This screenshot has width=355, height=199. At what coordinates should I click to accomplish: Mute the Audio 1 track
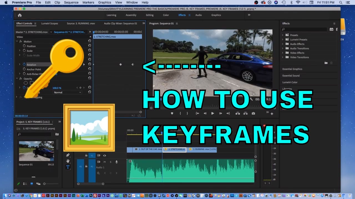click(x=105, y=162)
